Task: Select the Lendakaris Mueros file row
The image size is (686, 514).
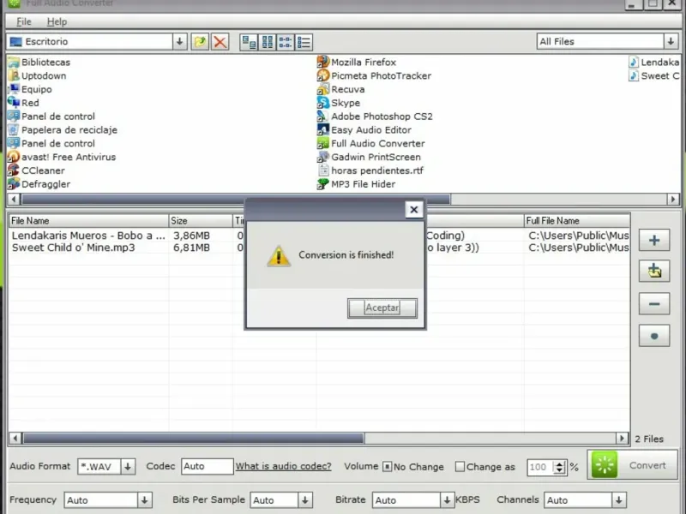Action: [88, 235]
